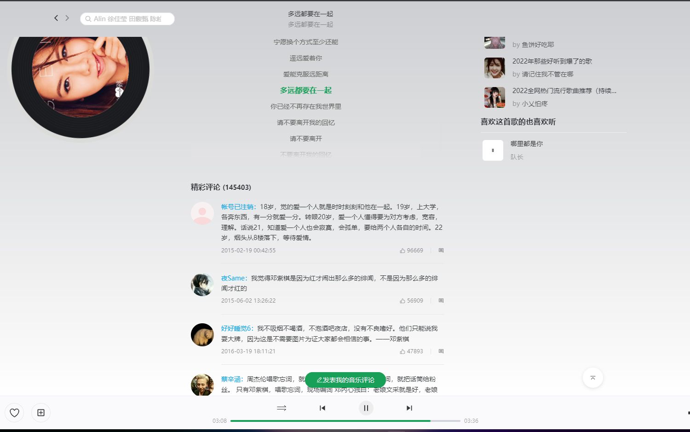Viewport: 690px width, 432px height.
Task: Click lyric line 爱能克服远距离
Action: pyautogui.click(x=306, y=74)
